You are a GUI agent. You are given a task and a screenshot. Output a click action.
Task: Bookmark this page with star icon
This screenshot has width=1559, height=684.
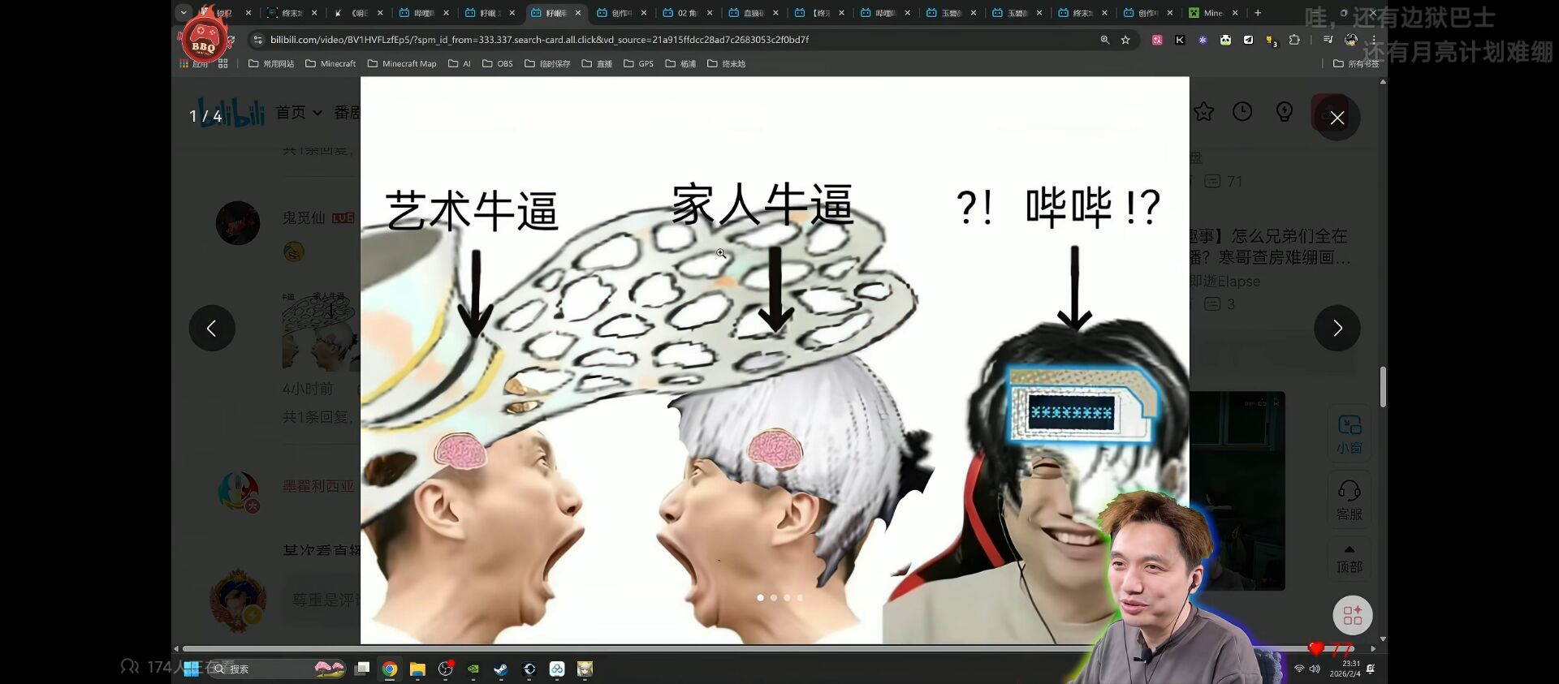1125,40
